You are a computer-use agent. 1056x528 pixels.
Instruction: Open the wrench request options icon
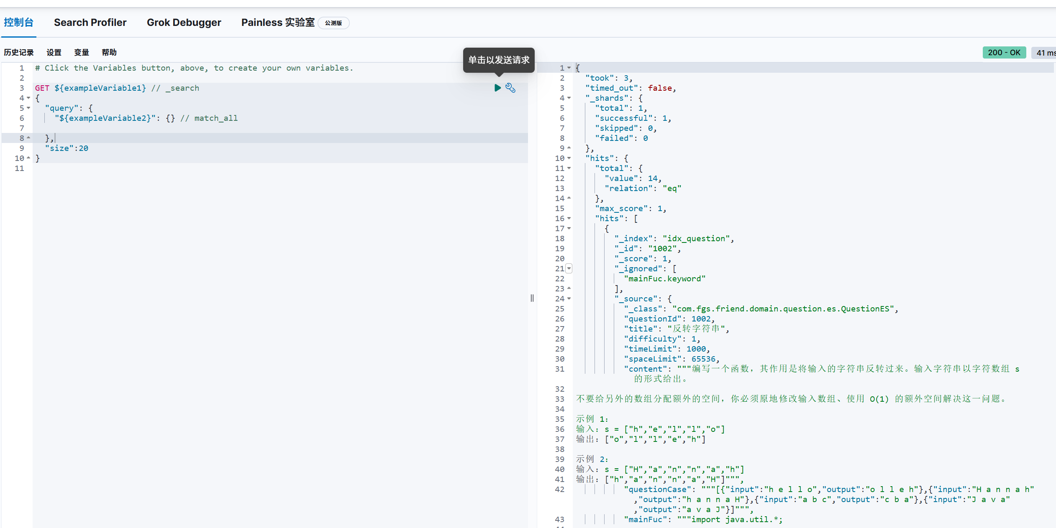point(510,88)
